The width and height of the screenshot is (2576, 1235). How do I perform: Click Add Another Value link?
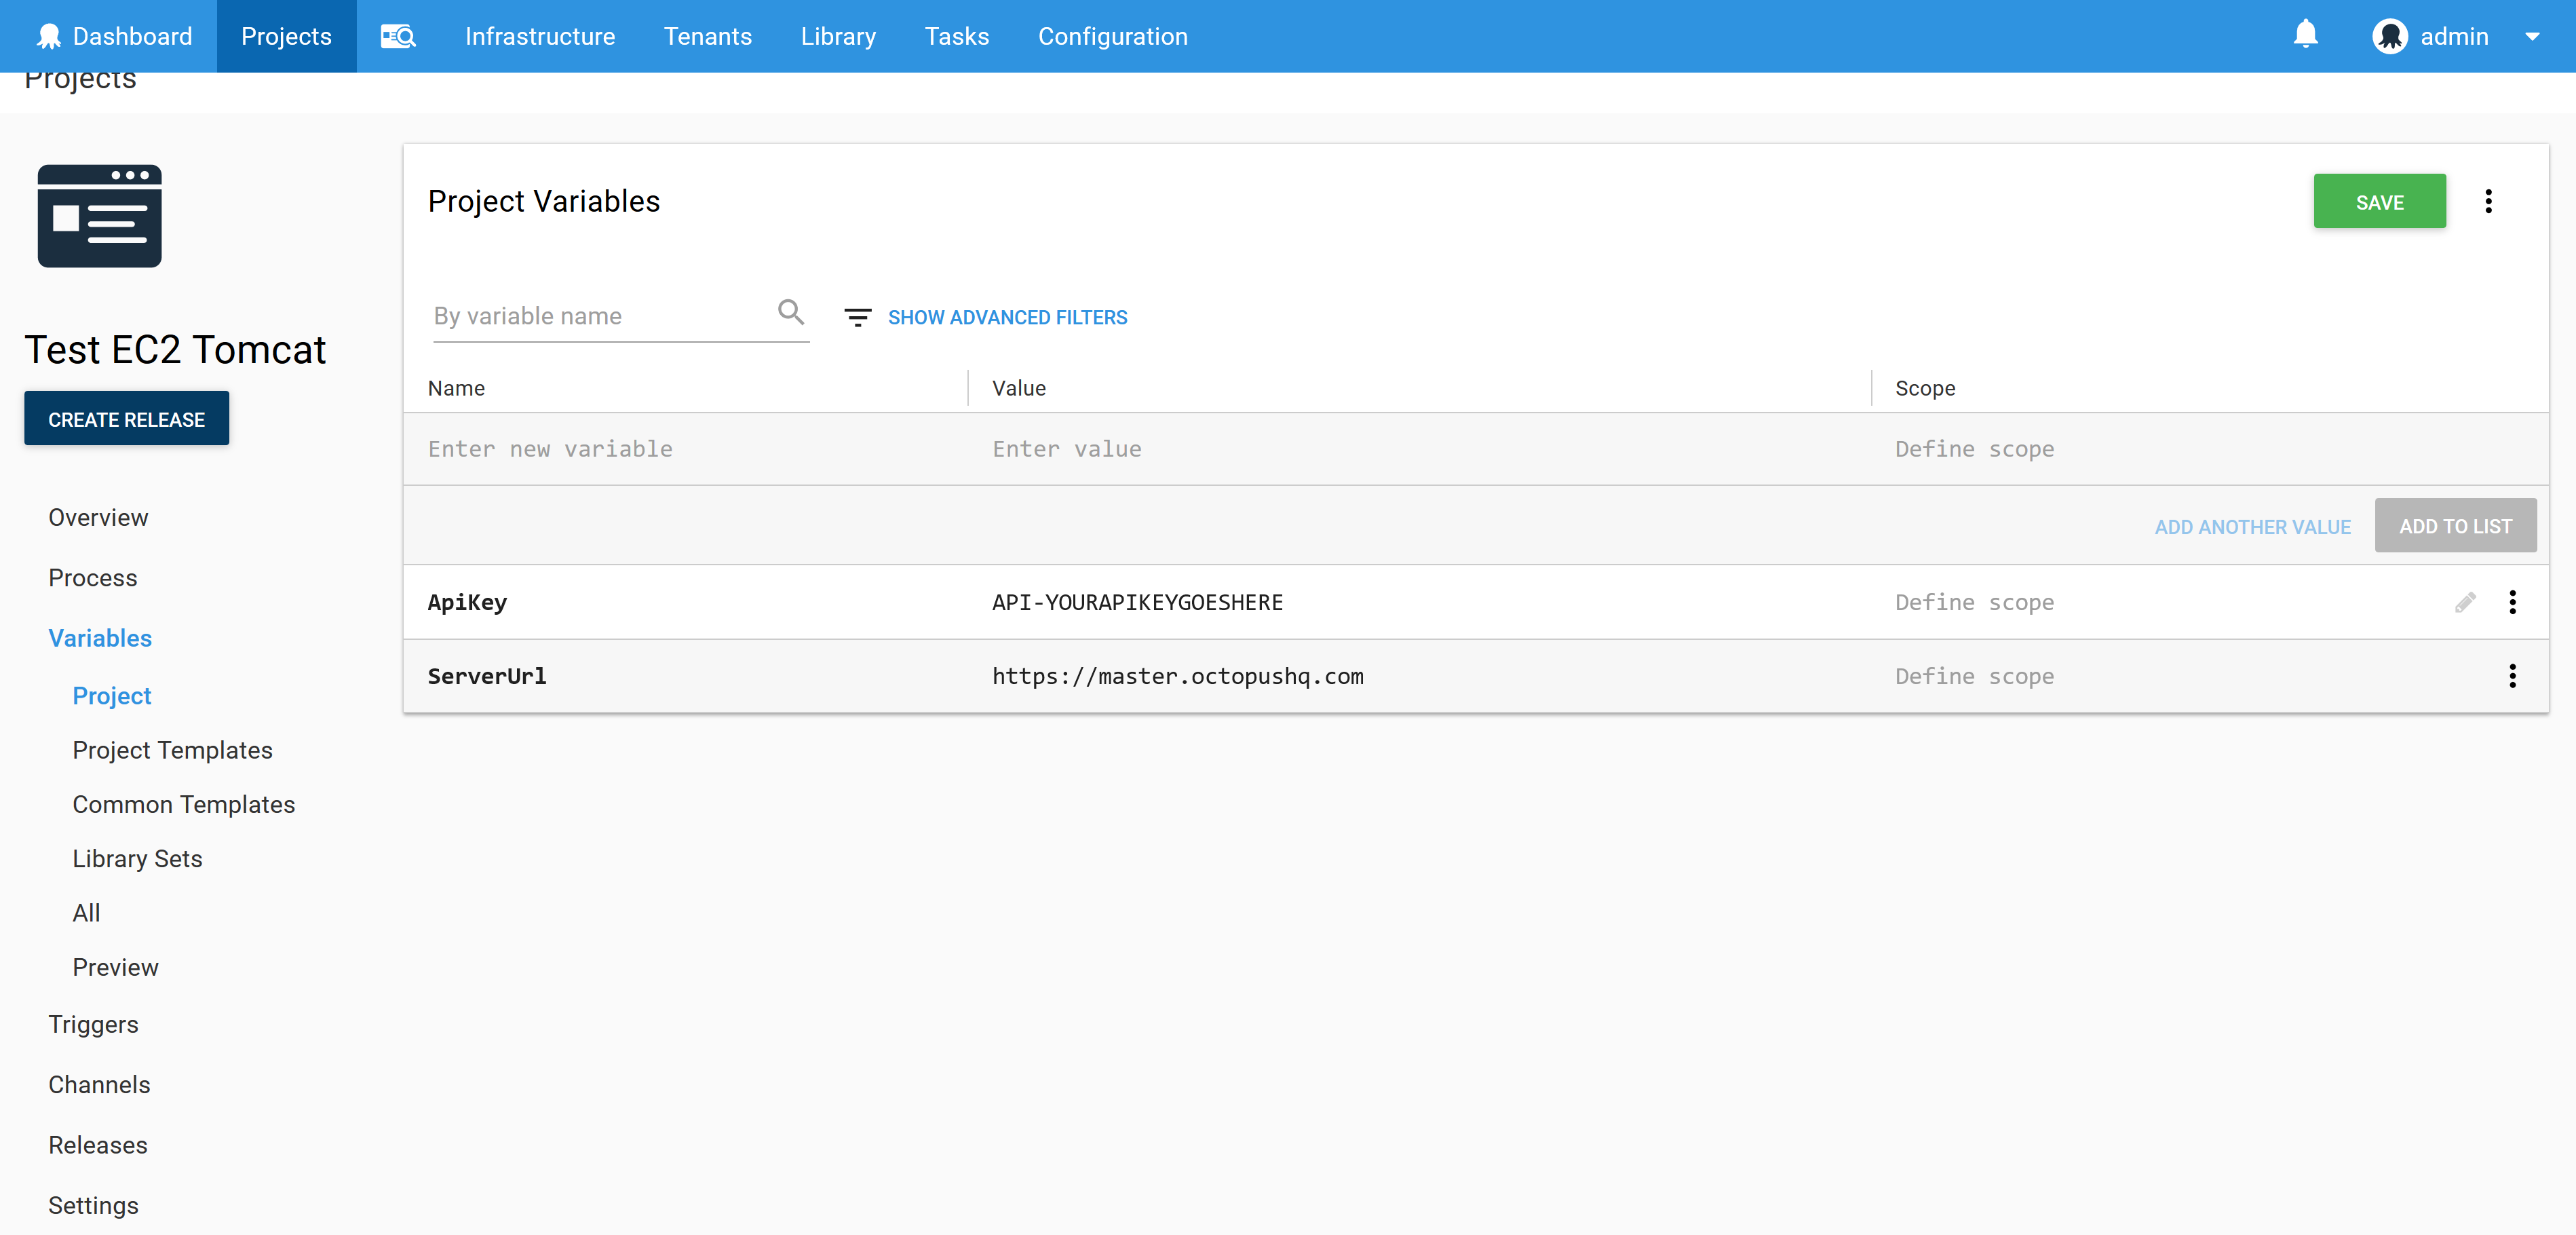pyautogui.click(x=2252, y=527)
